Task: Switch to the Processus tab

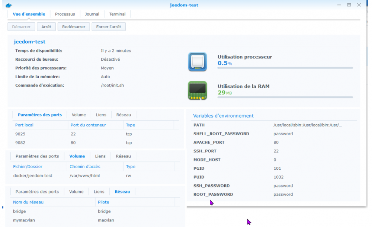Action: coord(65,14)
